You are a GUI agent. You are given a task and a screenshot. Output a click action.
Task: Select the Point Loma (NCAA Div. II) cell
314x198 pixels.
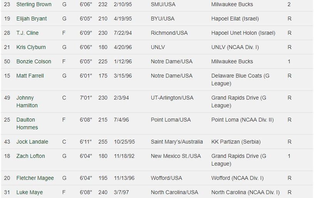(x=242, y=120)
